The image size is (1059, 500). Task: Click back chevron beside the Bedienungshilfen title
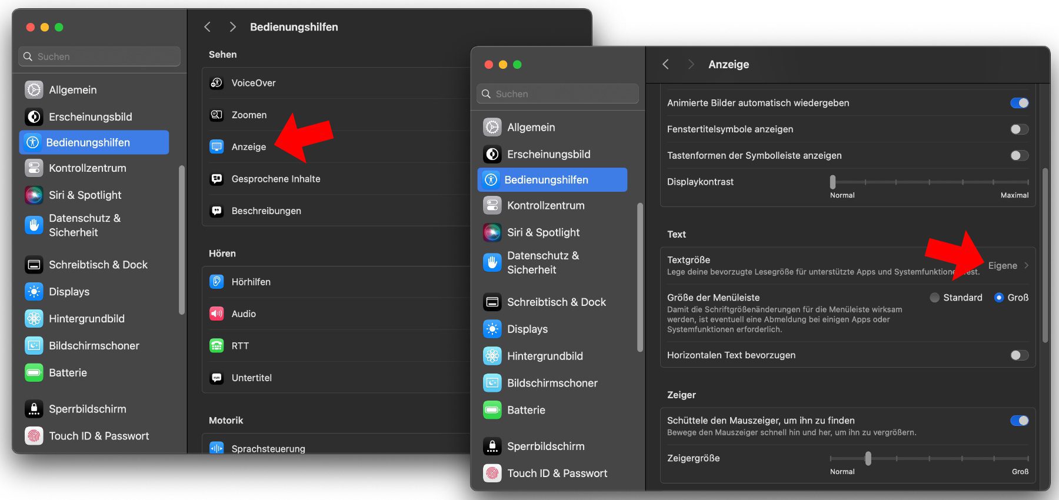click(207, 27)
